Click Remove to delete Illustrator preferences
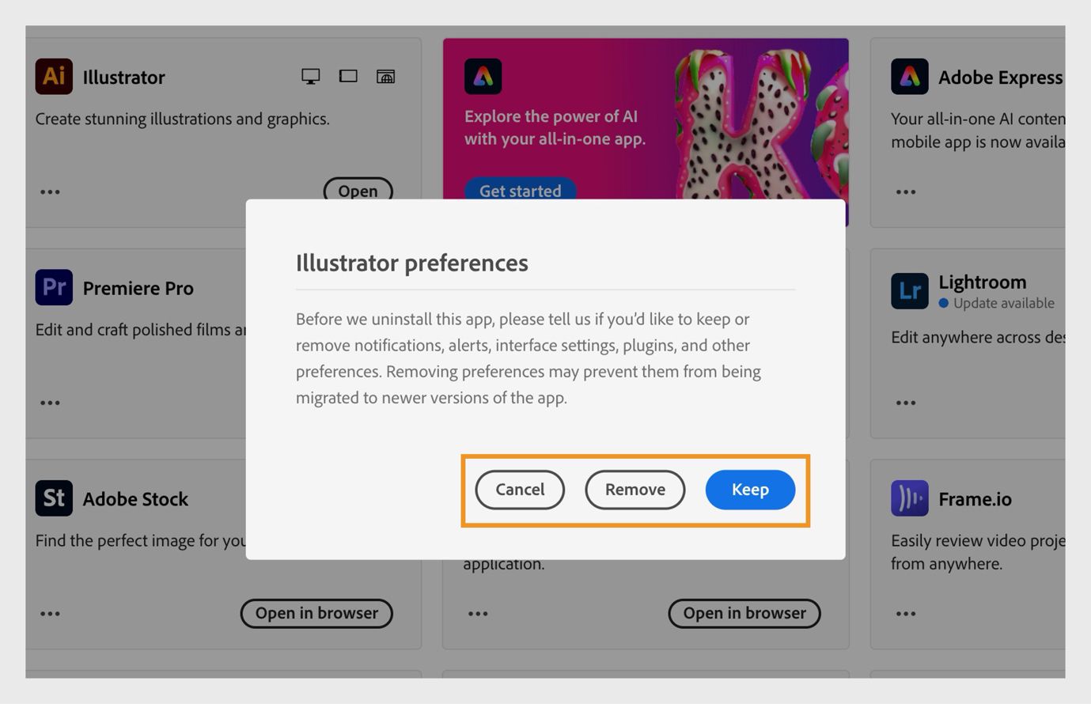The image size is (1091, 704). point(635,489)
